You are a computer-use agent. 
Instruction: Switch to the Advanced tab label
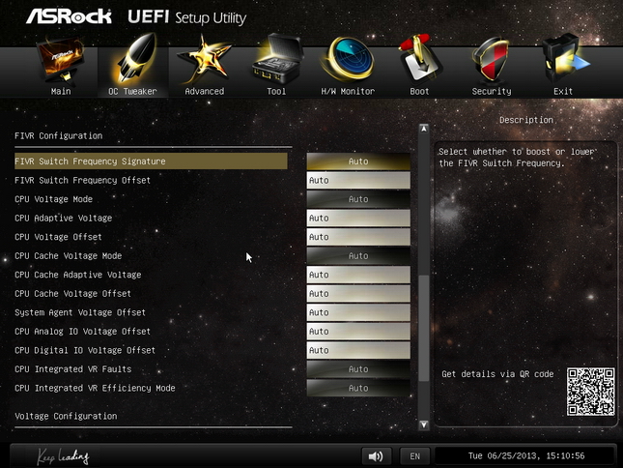point(205,92)
